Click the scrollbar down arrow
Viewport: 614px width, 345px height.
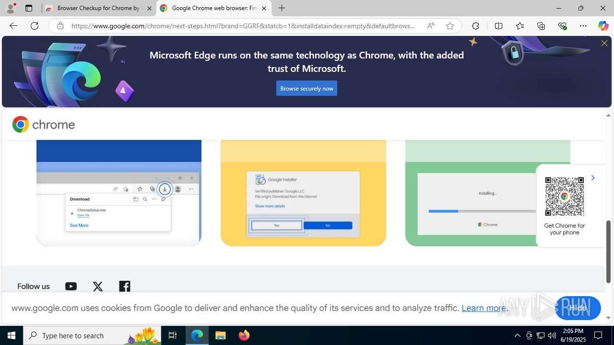(608, 318)
